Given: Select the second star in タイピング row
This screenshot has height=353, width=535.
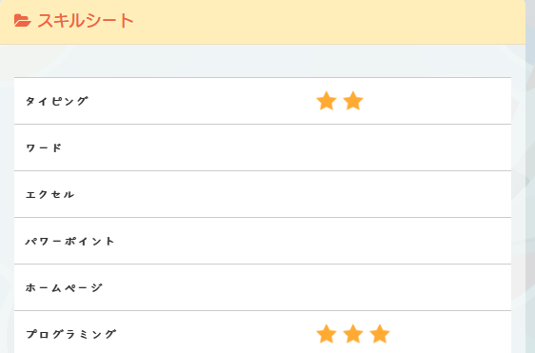Looking at the screenshot, I should click(353, 101).
